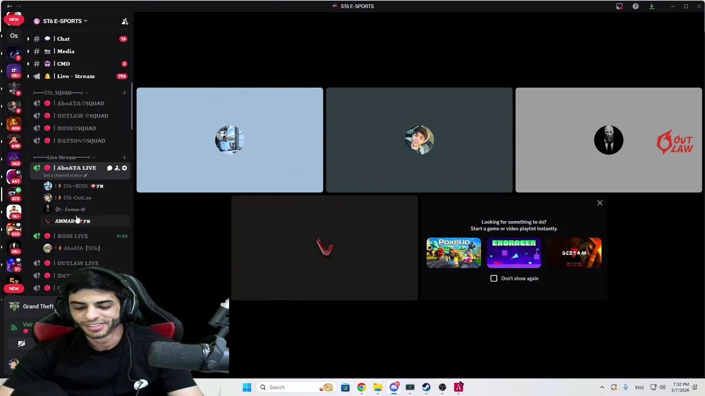Toggle the camera-off button in voice panel
Screen dimensions: 705x396
tap(21, 344)
